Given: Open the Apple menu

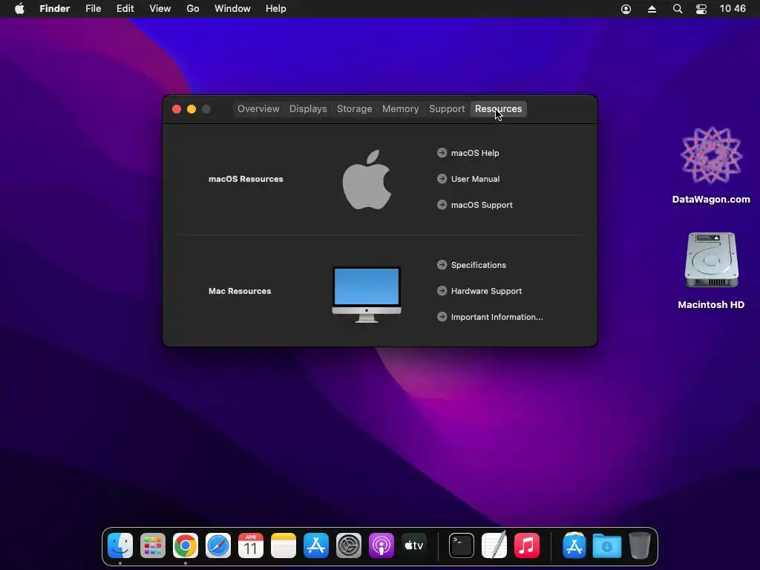Looking at the screenshot, I should coord(19,9).
